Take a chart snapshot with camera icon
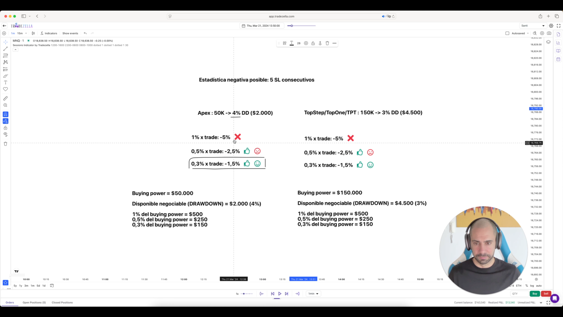 click(x=549, y=33)
